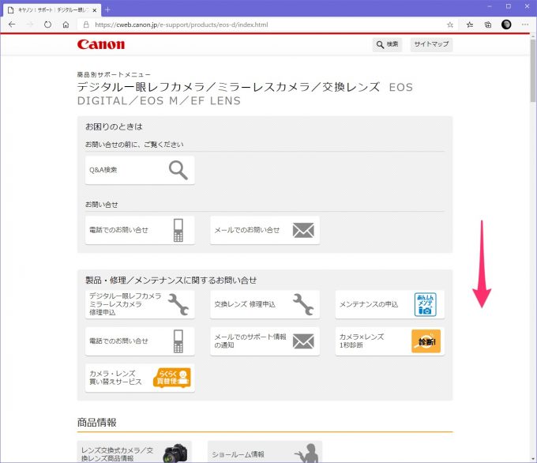
Task: Click the 商品別サポートメニュー text
Action: (x=114, y=74)
